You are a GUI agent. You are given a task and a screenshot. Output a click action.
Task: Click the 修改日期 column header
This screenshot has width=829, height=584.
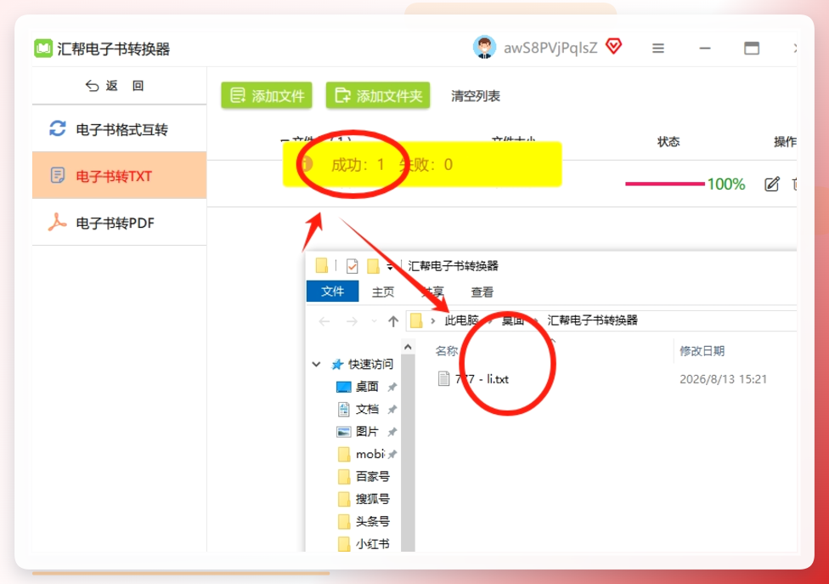tap(702, 351)
